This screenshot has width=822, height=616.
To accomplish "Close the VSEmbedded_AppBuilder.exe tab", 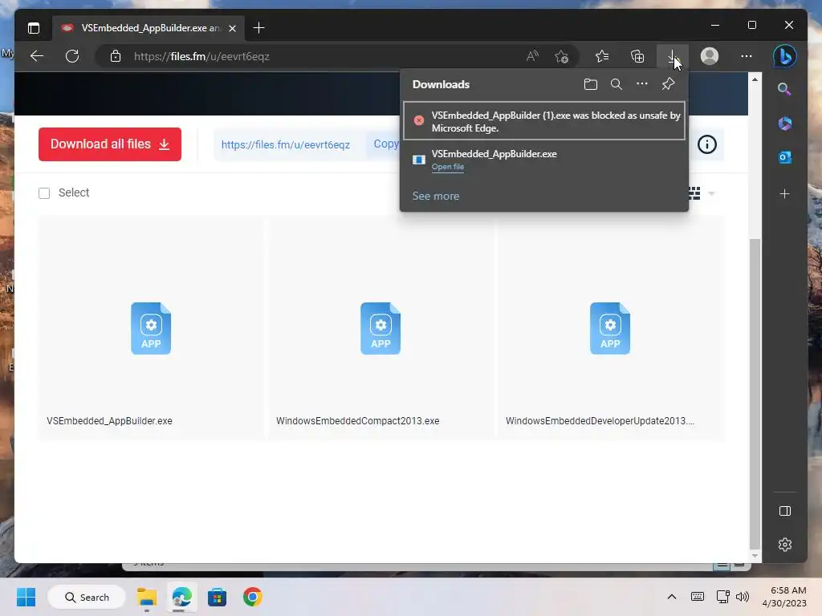I will pos(232,28).
